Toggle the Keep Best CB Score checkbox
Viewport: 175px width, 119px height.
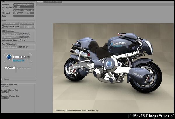point(3,27)
